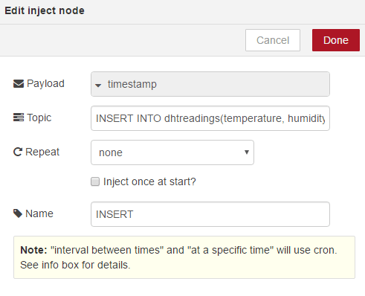Enable Inject once at start checkbox

click(x=95, y=181)
